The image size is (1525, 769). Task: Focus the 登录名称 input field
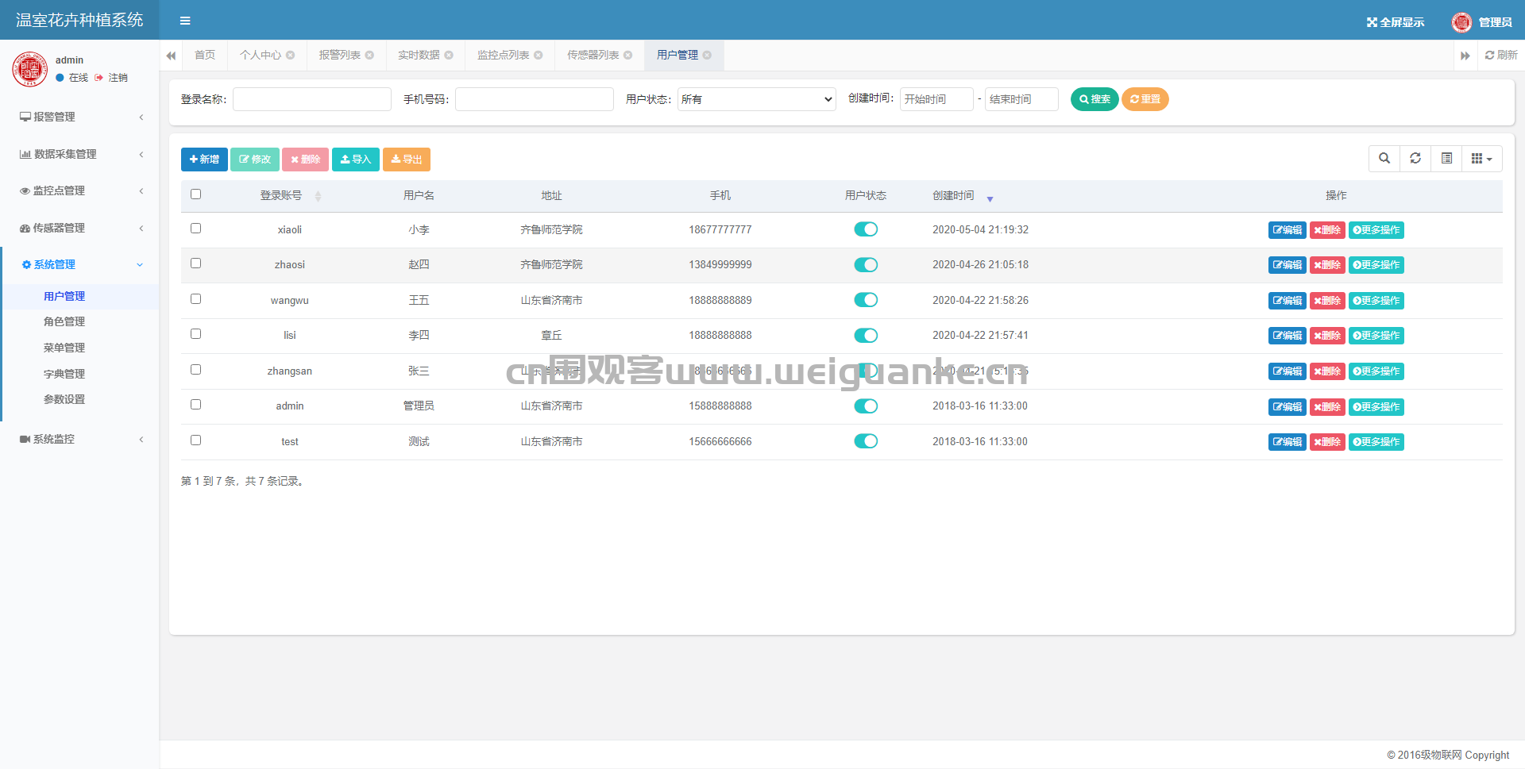point(312,99)
